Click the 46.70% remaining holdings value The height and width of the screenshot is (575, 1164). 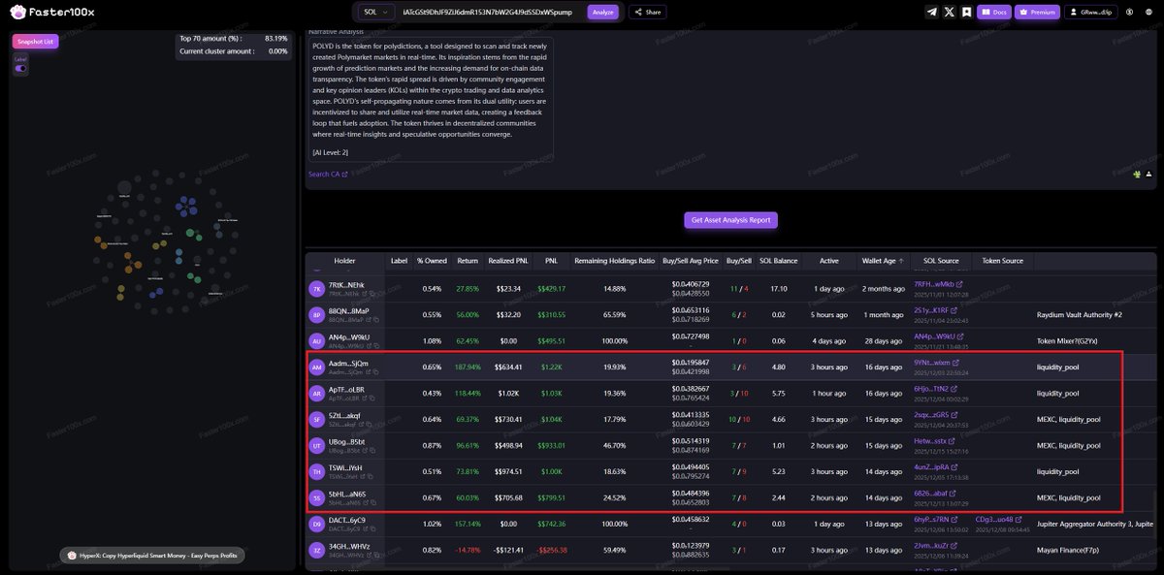tap(614, 446)
